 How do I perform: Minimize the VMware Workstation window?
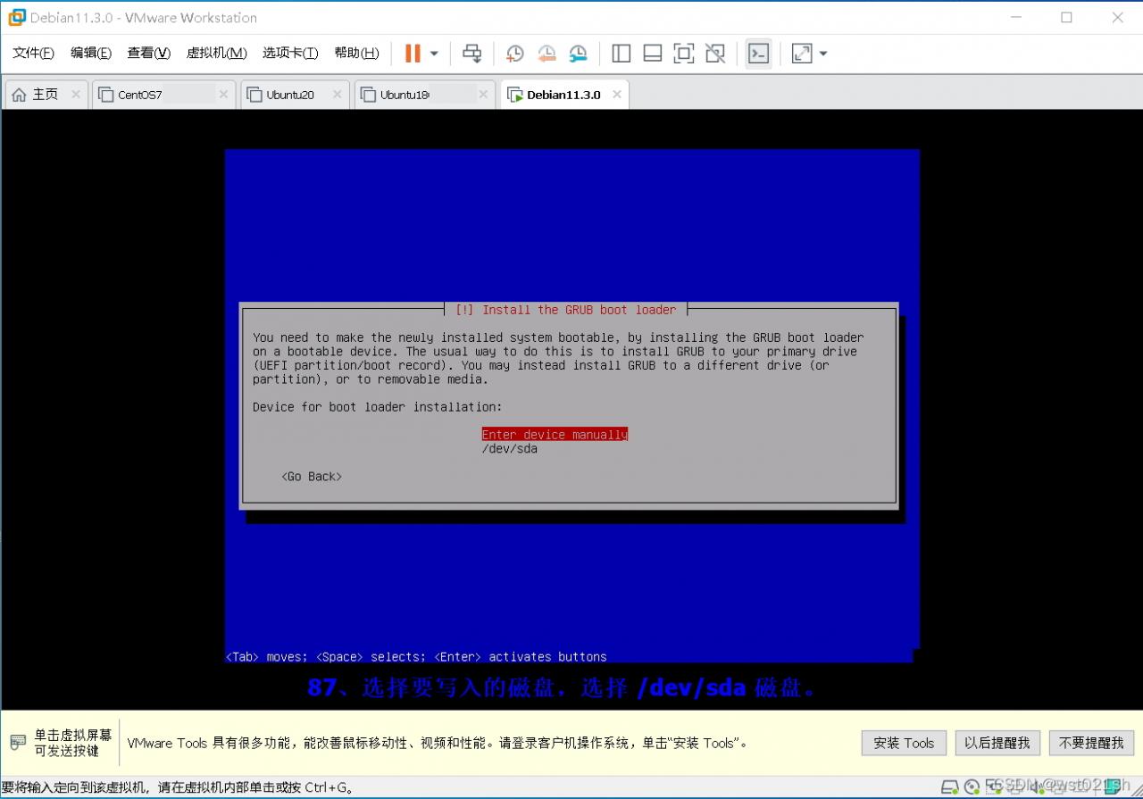click(1015, 17)
